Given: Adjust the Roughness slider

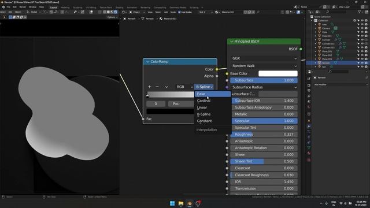Looking at the screenshot, I should 264,135.
